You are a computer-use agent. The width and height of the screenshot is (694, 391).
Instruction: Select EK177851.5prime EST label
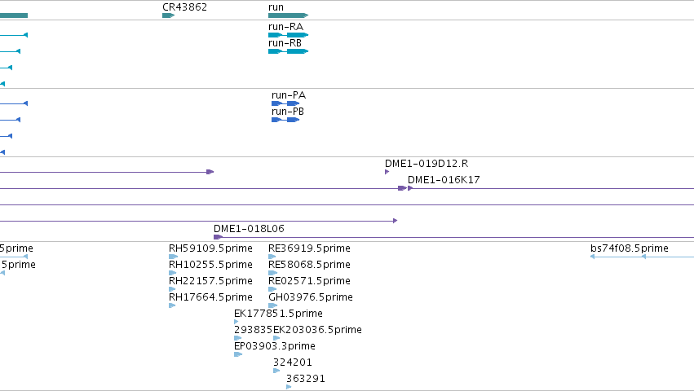278,314
